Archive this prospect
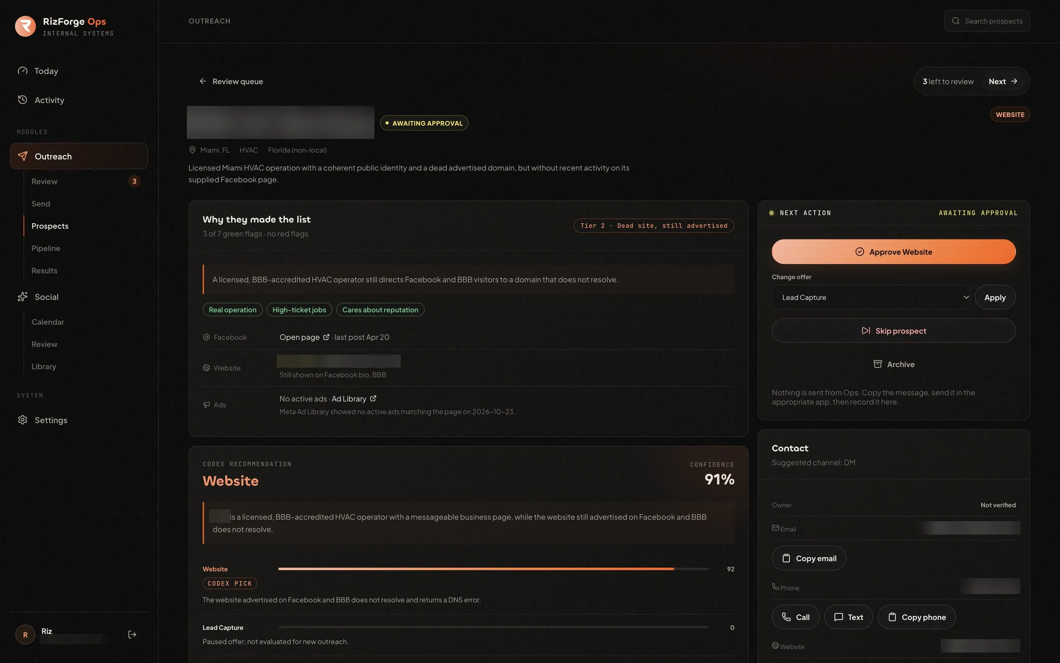Image resolution: width=1060 pixels, height=663 pixels. (893, 364)
